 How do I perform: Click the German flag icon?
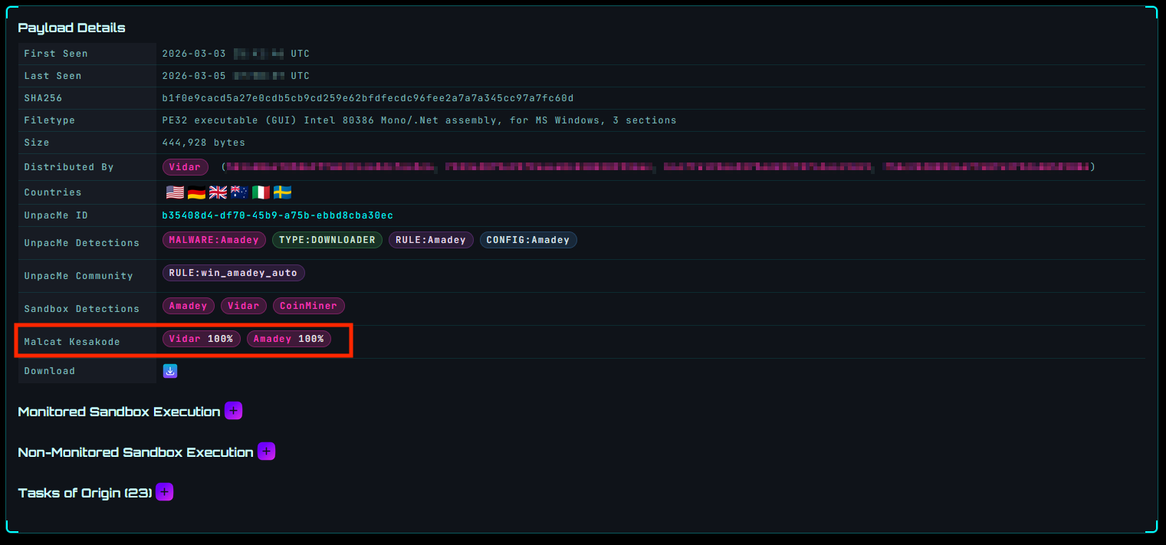(x=196, y=192)
